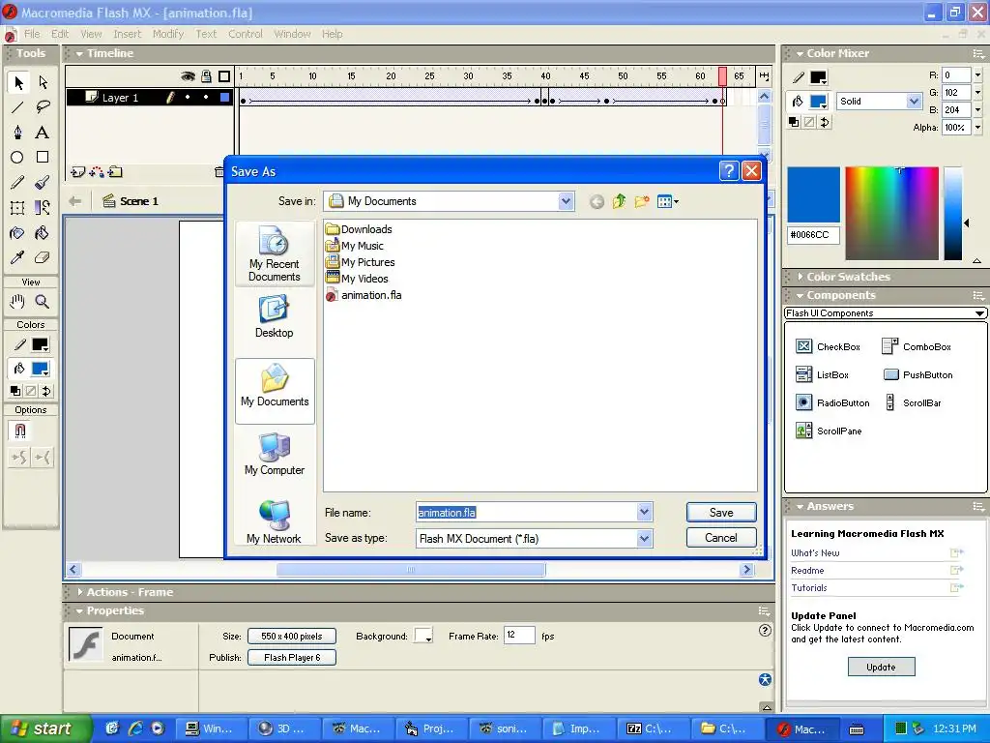Open the Save in folder dropdown
Viewport: 990px width, 743px height.
point(566,201)
